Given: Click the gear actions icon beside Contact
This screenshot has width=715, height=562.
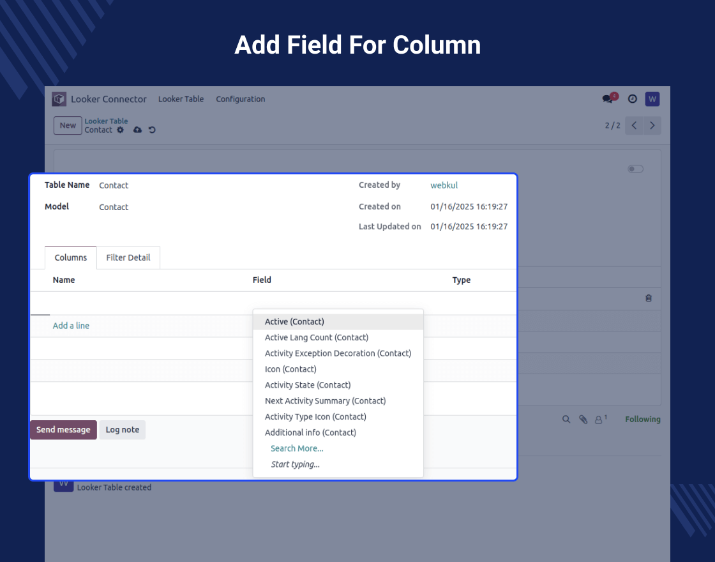Looking at the screenshot, I should click(x=121, y=130).
